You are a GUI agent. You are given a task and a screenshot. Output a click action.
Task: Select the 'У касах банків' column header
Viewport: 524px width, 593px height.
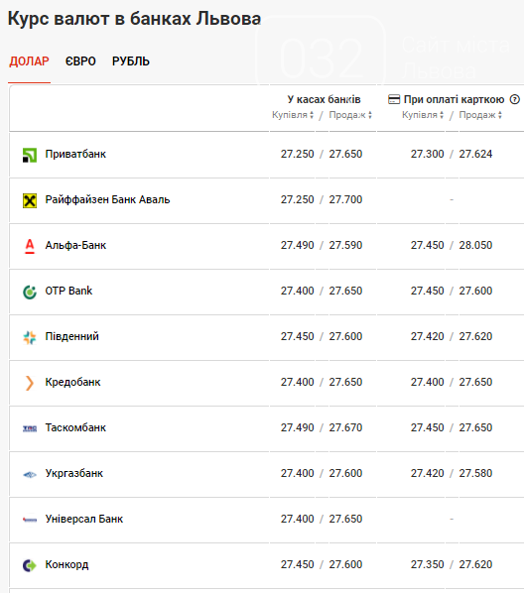[x=324, y=99]
